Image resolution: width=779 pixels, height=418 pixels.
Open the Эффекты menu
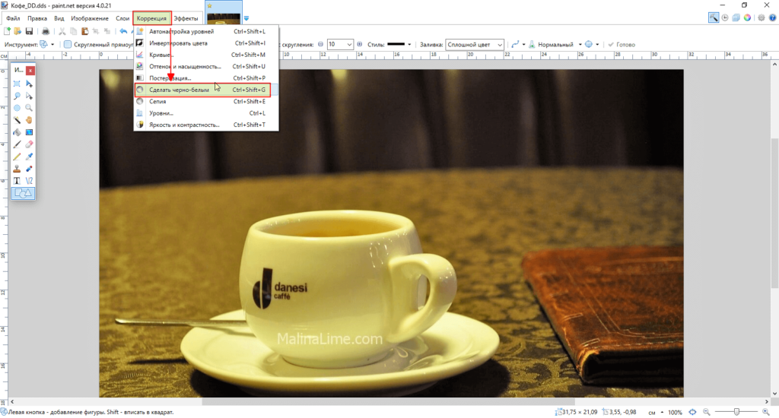tap(186, 17)
